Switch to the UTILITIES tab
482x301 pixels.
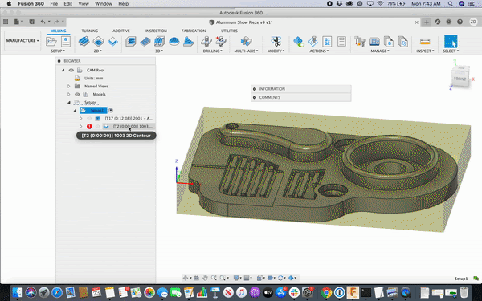pyautogui.click(x=229, y=31)
